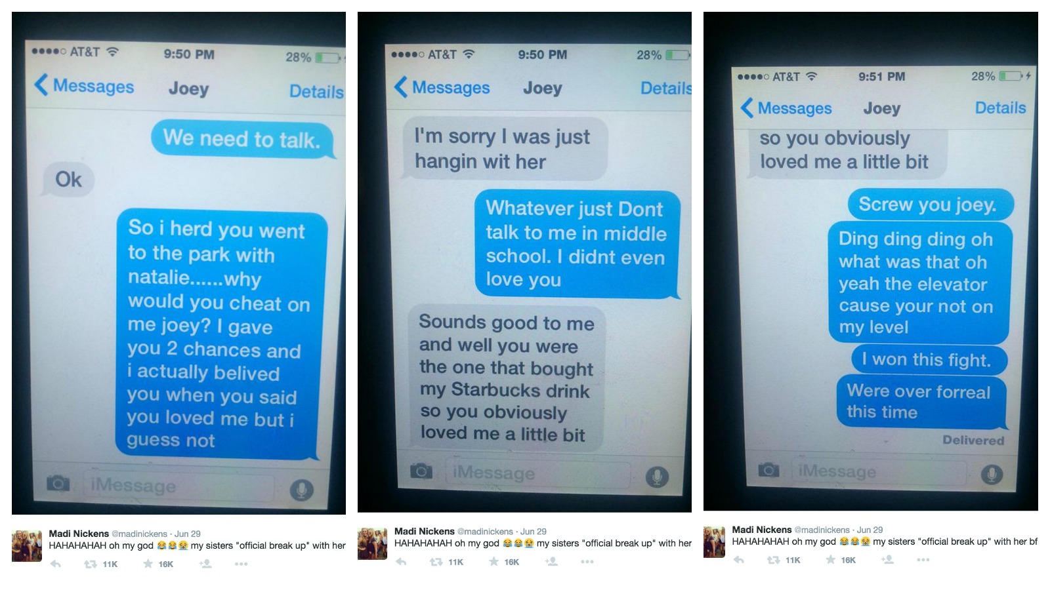Tap microphone icon under the "Delivered" label

point(992,474)
